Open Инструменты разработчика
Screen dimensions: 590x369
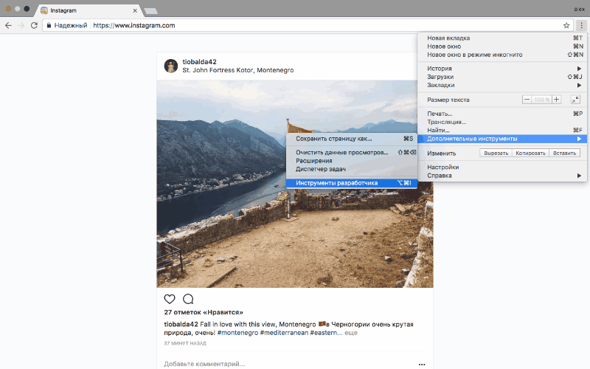(352, 183)
